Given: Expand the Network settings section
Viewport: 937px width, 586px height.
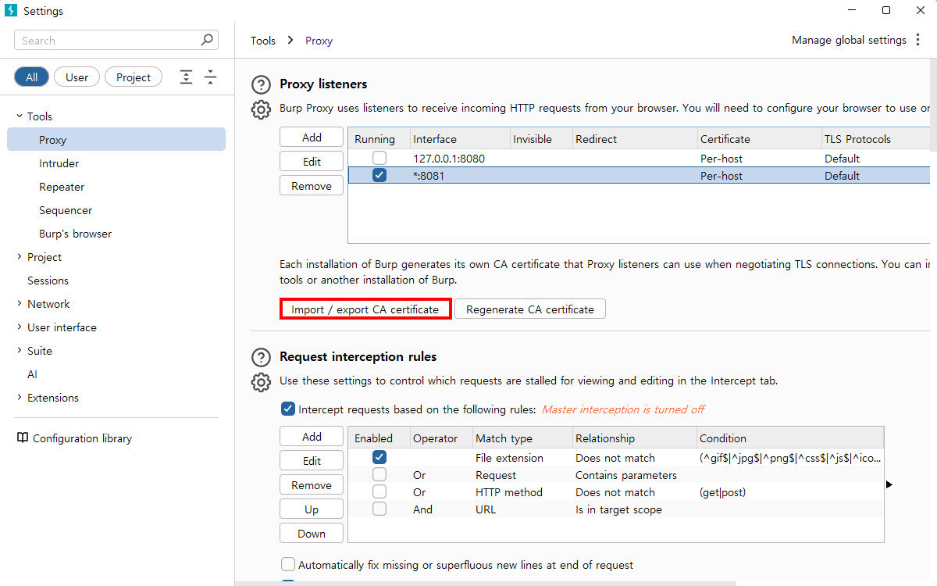Looking at the screenshot, I should [20, 304].
